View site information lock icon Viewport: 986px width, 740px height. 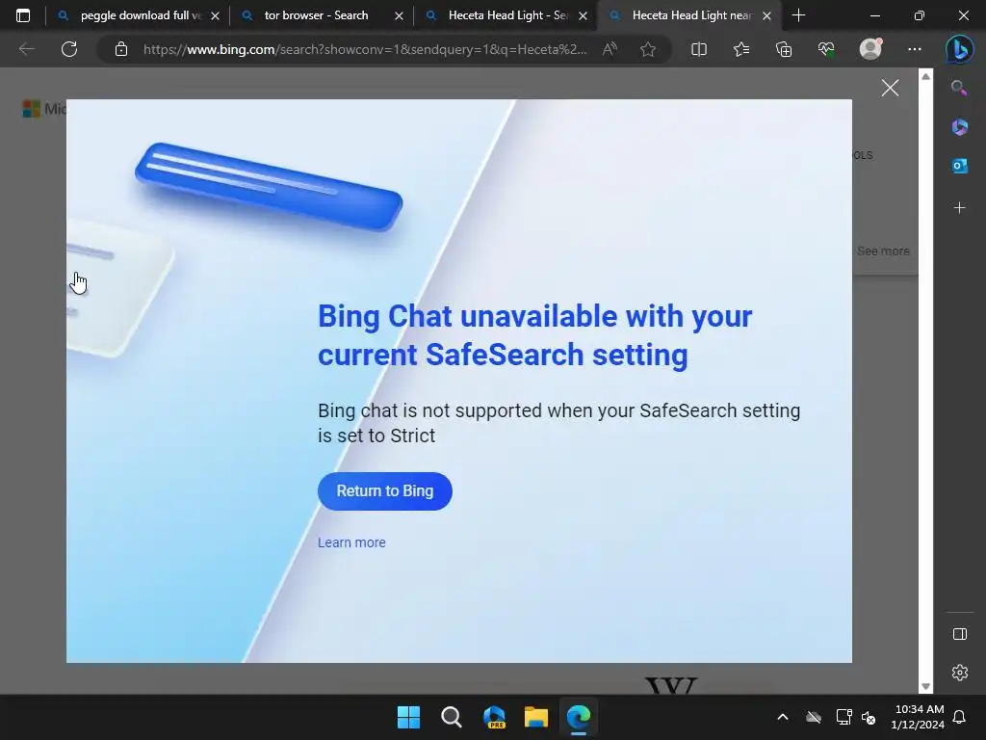[x=121, y=49]
